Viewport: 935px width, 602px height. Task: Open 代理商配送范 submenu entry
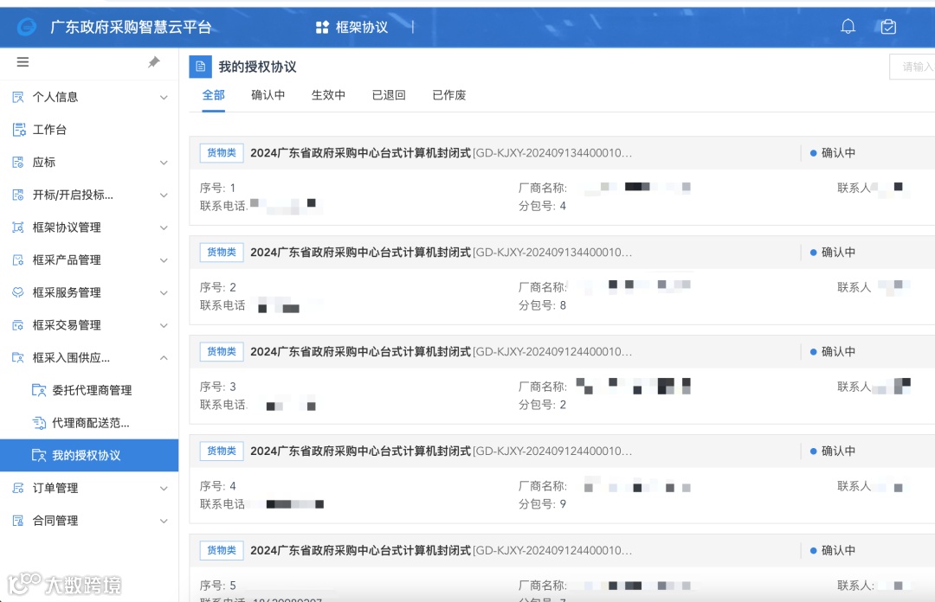point(89,423)
